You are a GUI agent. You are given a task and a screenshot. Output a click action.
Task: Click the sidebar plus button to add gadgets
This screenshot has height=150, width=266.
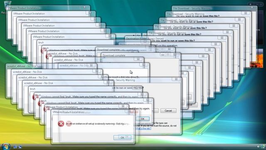click(x=250, y=4)
